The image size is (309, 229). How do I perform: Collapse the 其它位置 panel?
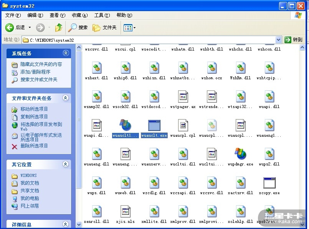point(66,164)
